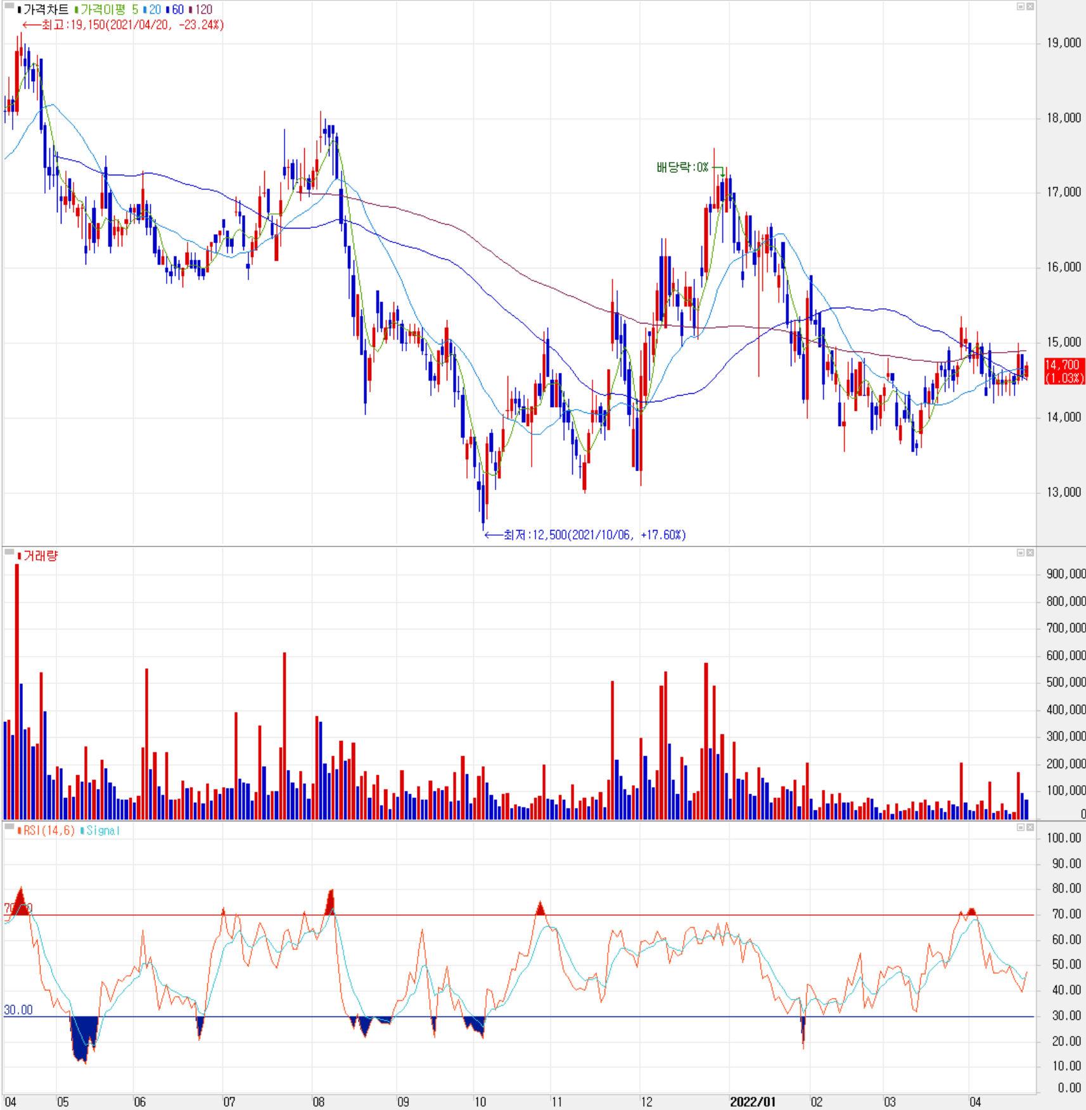Click the gray handle beside 거래량
The width and height of the screenshot is (1086, 1110).
[x=9, y=552]
